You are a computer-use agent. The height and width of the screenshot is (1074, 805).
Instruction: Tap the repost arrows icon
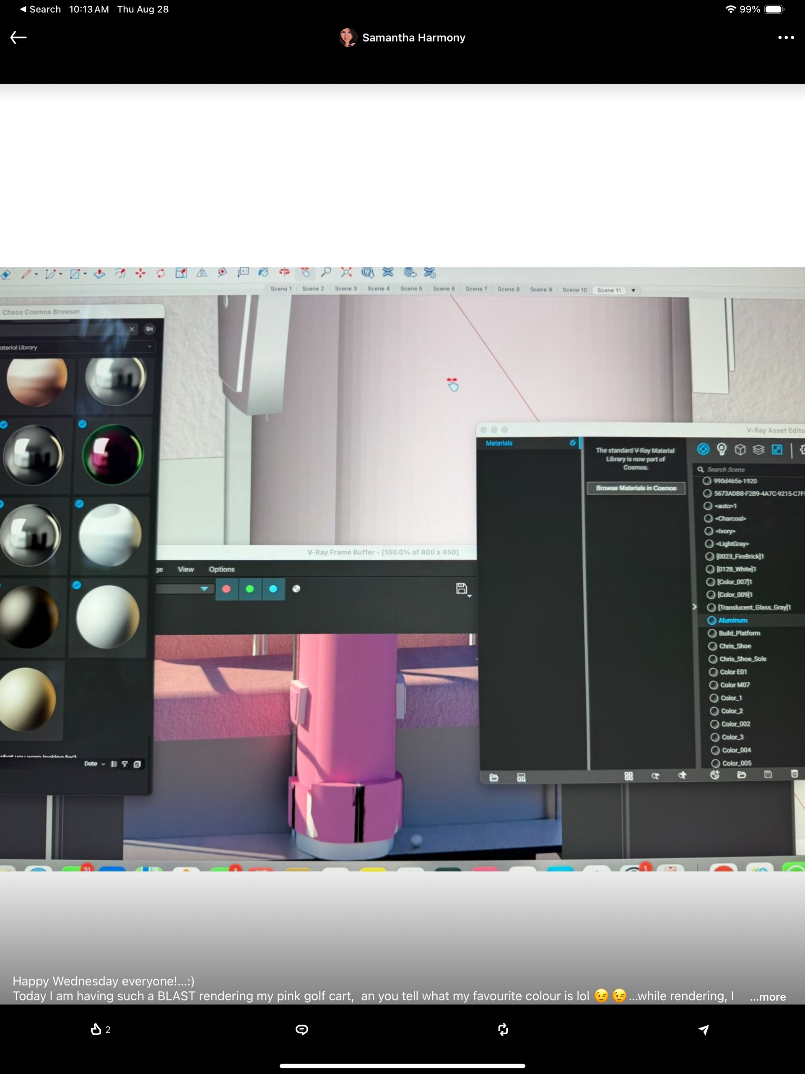pyautogui.click(x=503, y=1030)
